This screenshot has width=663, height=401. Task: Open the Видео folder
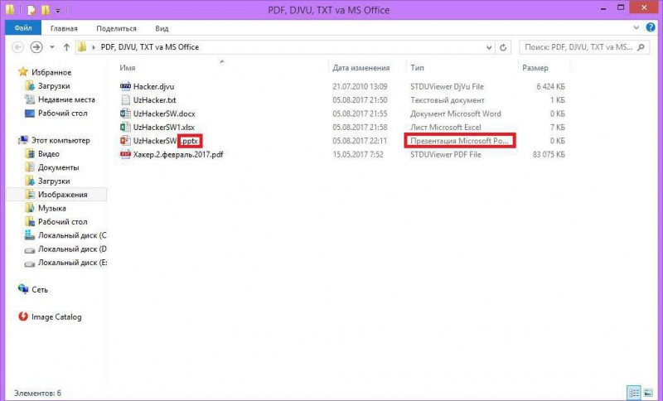coord(49,154)
